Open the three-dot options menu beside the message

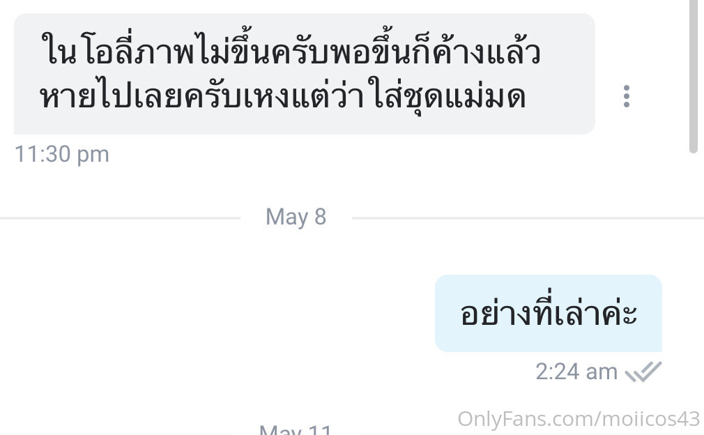tap(627, 96)
